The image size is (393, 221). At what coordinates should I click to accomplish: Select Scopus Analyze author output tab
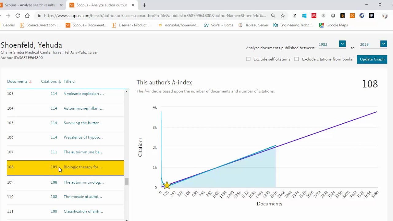click(x=101, y=5)
